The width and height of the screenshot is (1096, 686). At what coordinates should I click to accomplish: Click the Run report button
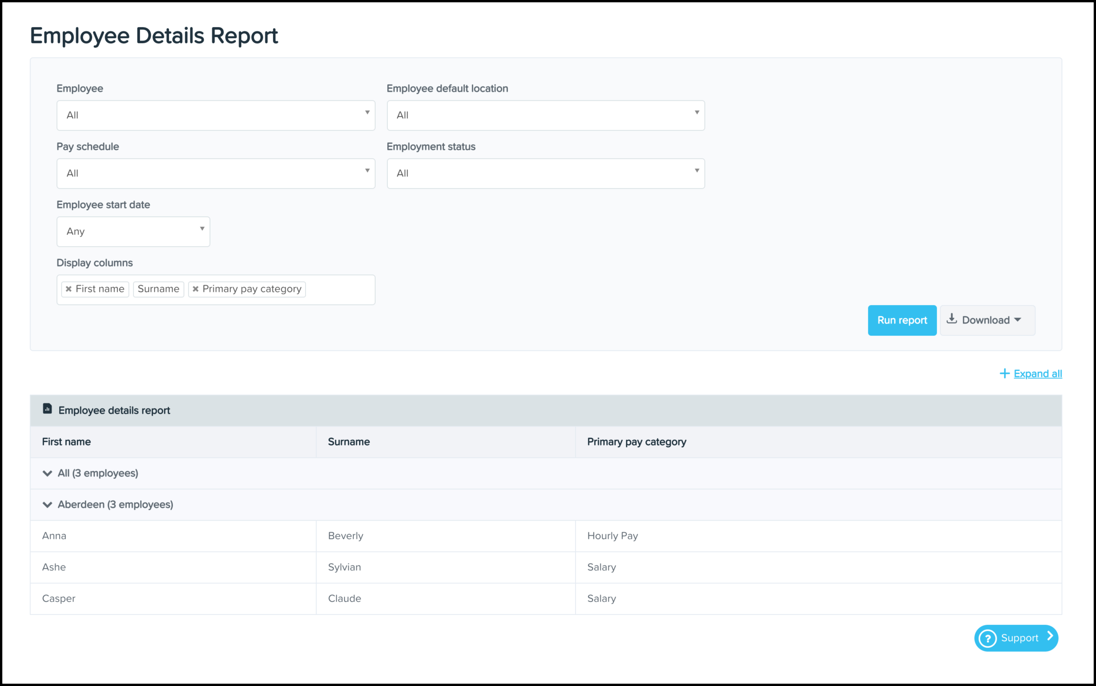(x=902, y=320)
